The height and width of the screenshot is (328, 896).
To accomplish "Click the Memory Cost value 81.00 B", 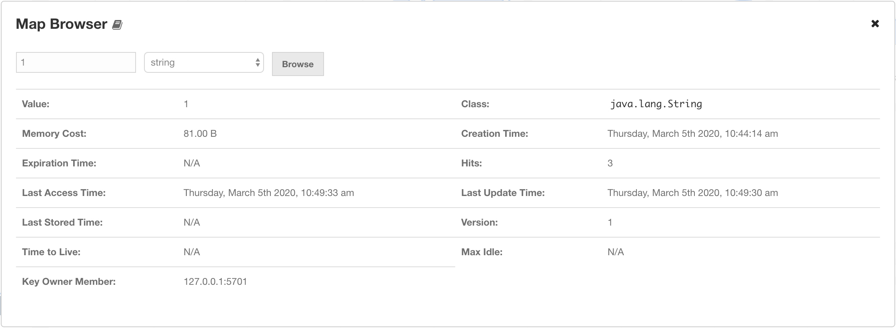I will (x=200, y=134).
